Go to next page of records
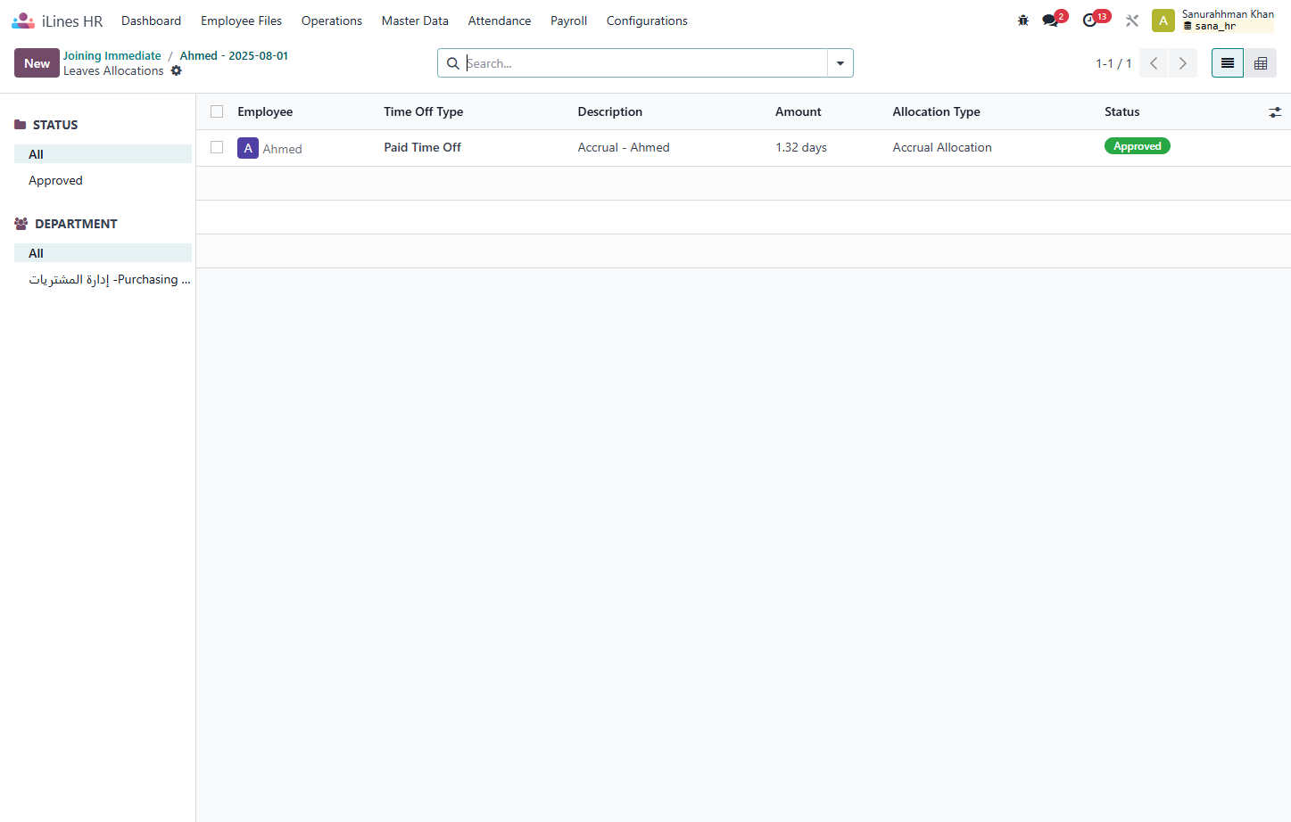Image resolution: width=1291 pixels, height=822 pixels. 1183,63
